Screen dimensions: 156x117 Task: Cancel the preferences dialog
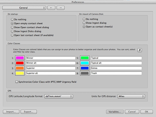(x=132, y=112)
